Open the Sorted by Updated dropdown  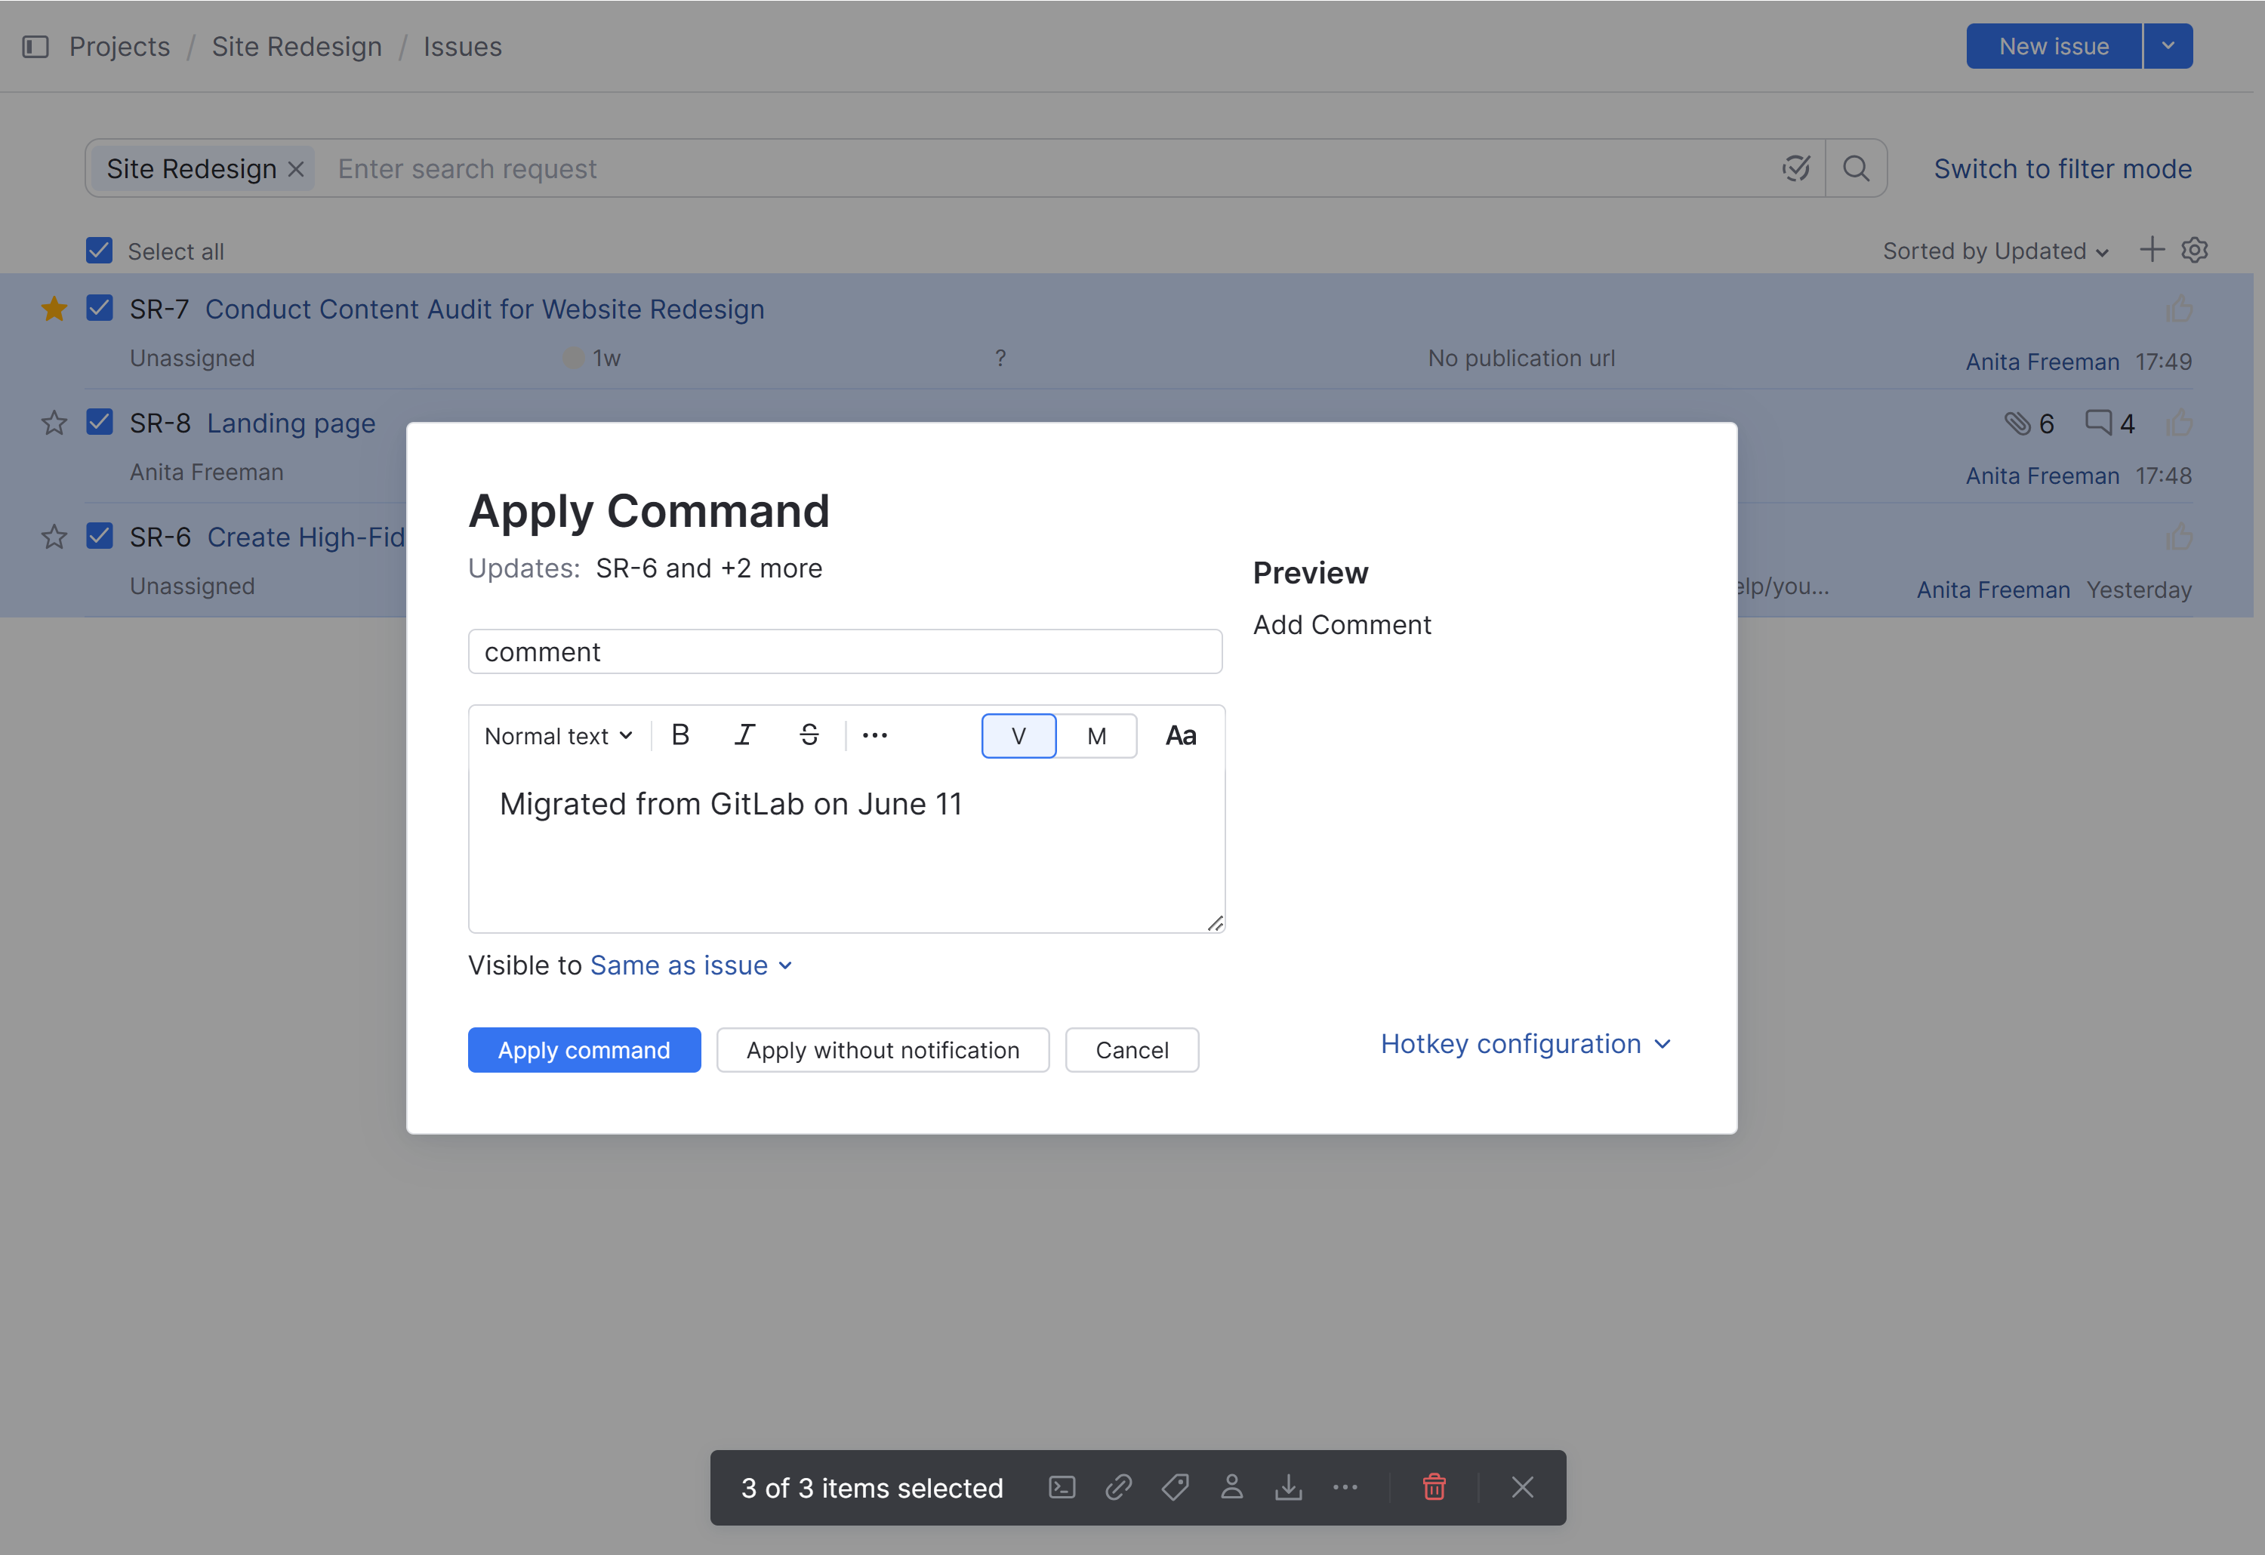pos(1994,251)
